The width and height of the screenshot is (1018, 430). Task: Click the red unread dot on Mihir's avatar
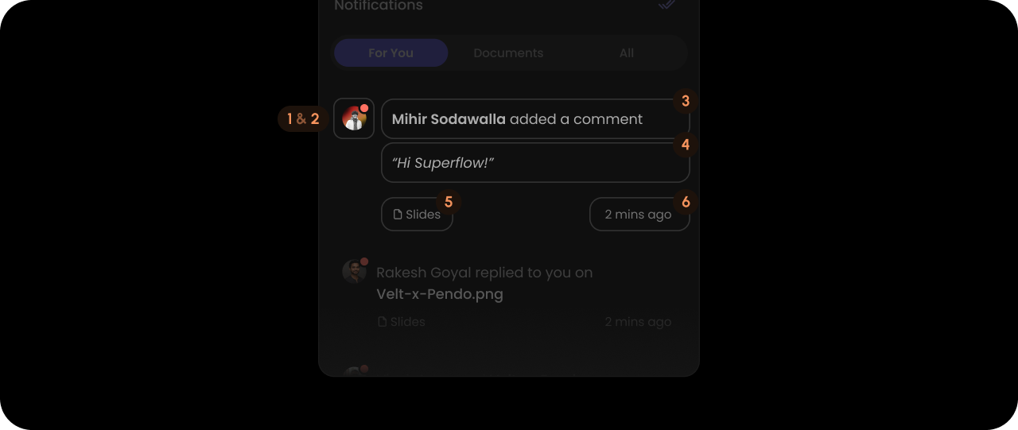coord(364,108)
